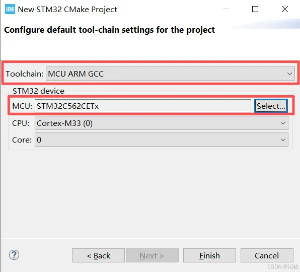Image resolution: width=300 pixels, height=272 pixels.
Task: Close the wizard with the X icon
Action: (x=285, y=9)
